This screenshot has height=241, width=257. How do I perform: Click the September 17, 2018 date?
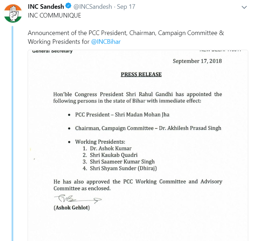(197, 61)
